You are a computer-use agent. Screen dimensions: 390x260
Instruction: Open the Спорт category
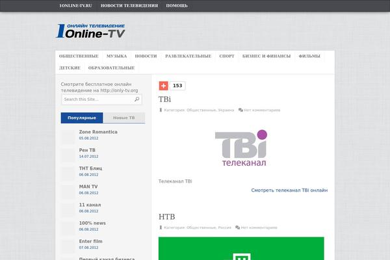tap(227, 57)
